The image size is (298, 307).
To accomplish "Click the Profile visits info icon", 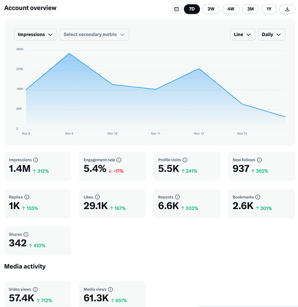I will pyautogui.click(x=184, y=160).
